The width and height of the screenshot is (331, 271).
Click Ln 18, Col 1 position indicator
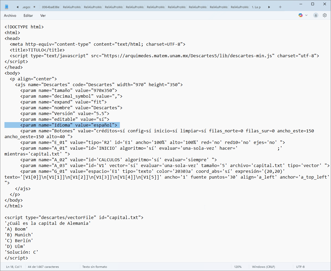coord(14,267)
